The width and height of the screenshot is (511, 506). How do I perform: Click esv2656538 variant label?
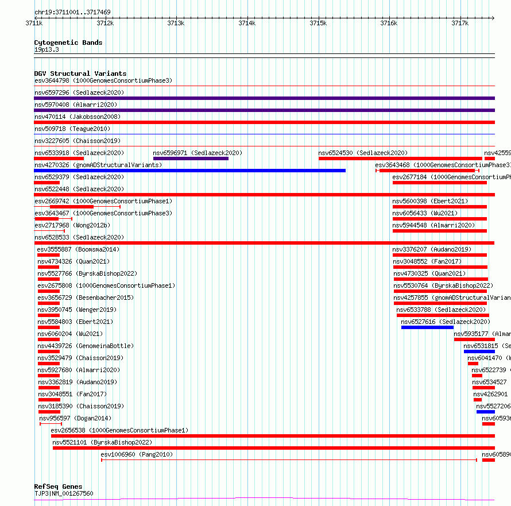tap(119, 430)
